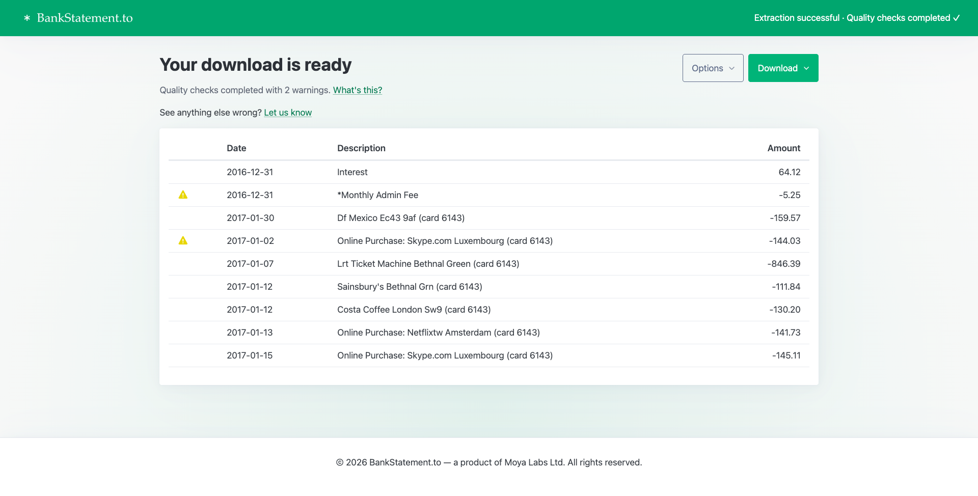Viewport: 978px width, 496px height.
Task: Open the Options dropdown
Action: point(713,68)
